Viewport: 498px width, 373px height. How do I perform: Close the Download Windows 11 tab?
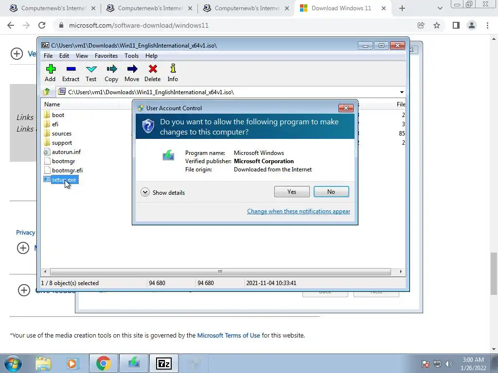point(384,9)
